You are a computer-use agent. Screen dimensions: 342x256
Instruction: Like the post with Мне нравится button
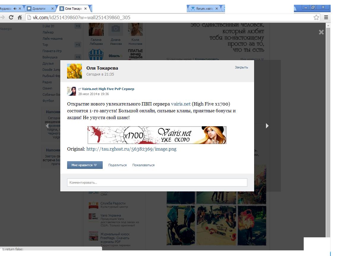point(85,165)
